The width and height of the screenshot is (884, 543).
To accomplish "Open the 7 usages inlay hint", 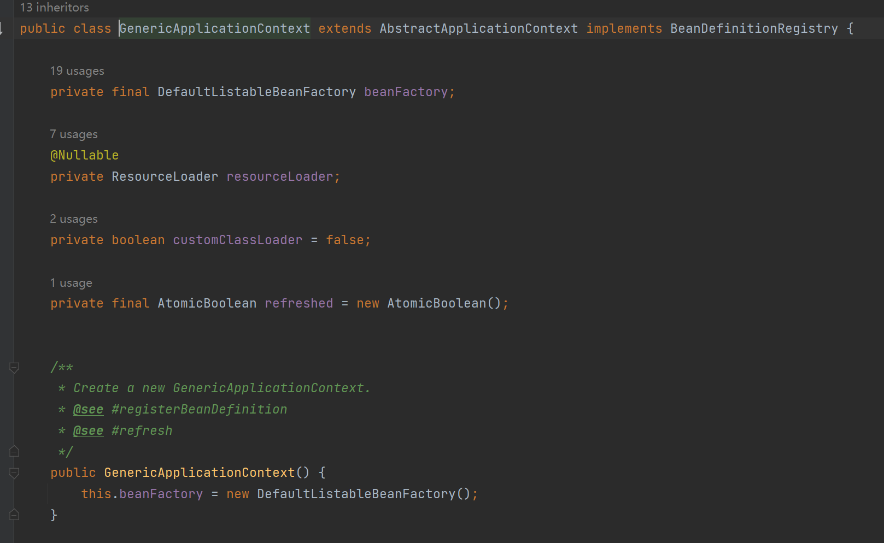I will [74, 134].
